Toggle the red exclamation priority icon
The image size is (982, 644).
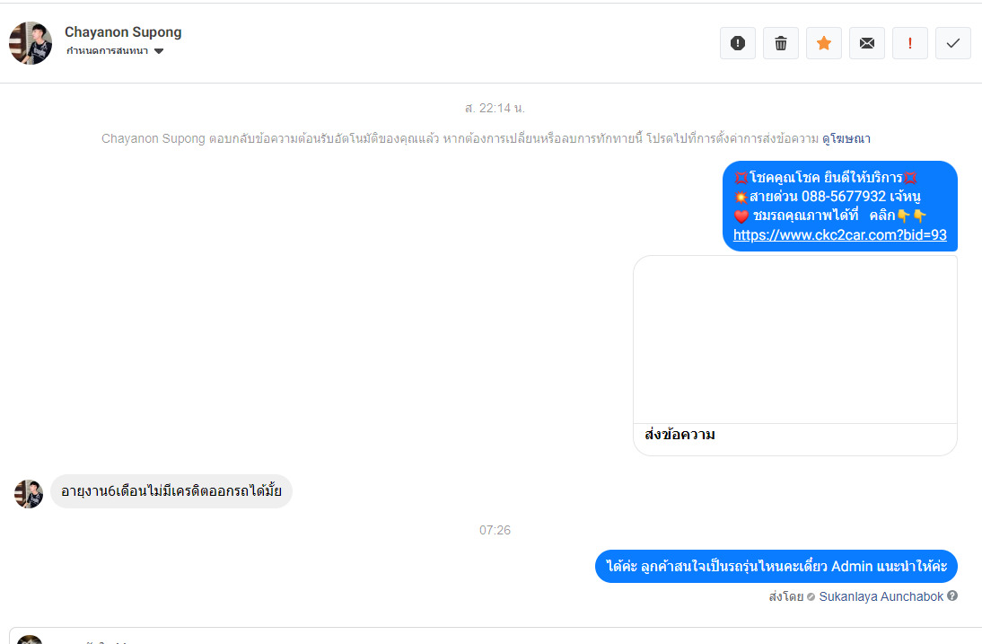pos(910,43)
